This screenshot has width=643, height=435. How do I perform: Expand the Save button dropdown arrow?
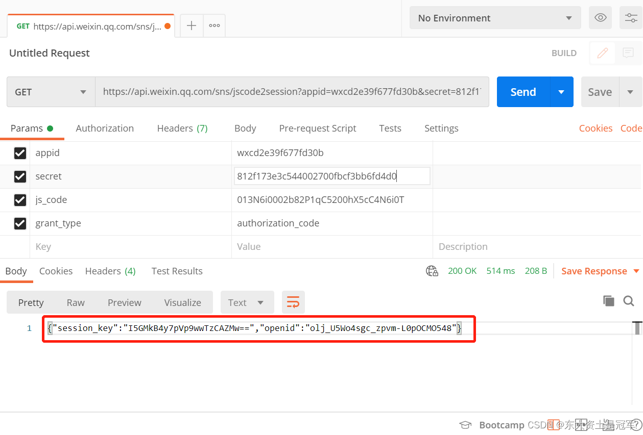630,92
